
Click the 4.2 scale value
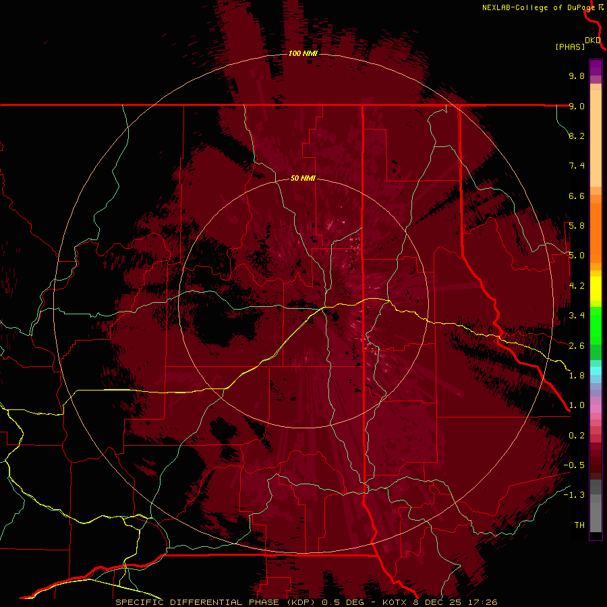(577, 286)
